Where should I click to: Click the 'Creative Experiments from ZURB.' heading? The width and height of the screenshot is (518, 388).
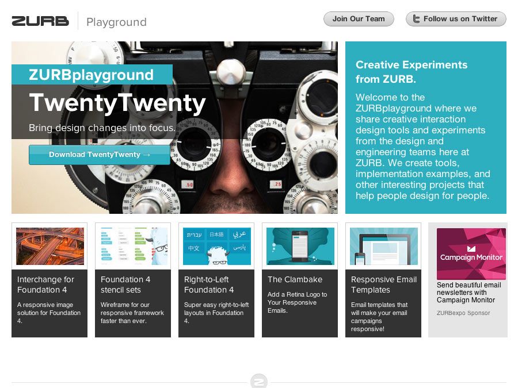412,72
